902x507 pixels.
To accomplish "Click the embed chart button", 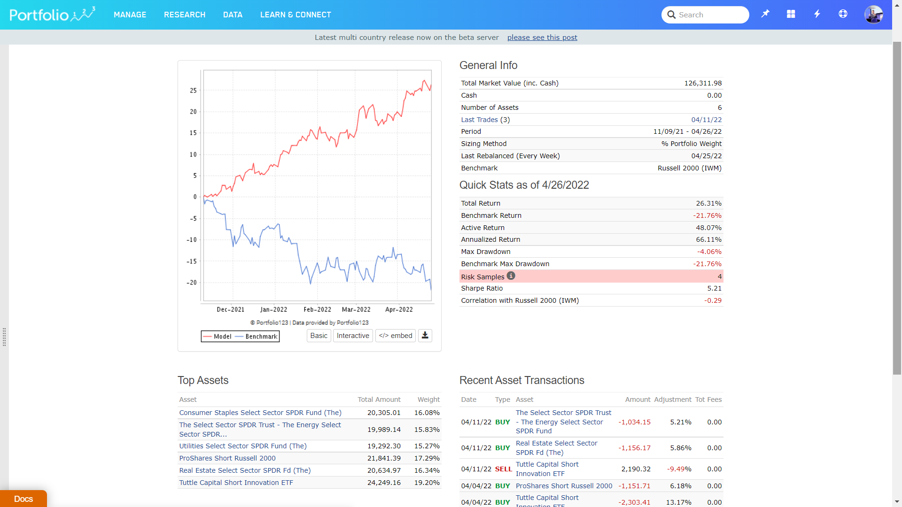I will pyautogui.click(x=396, y=336).
